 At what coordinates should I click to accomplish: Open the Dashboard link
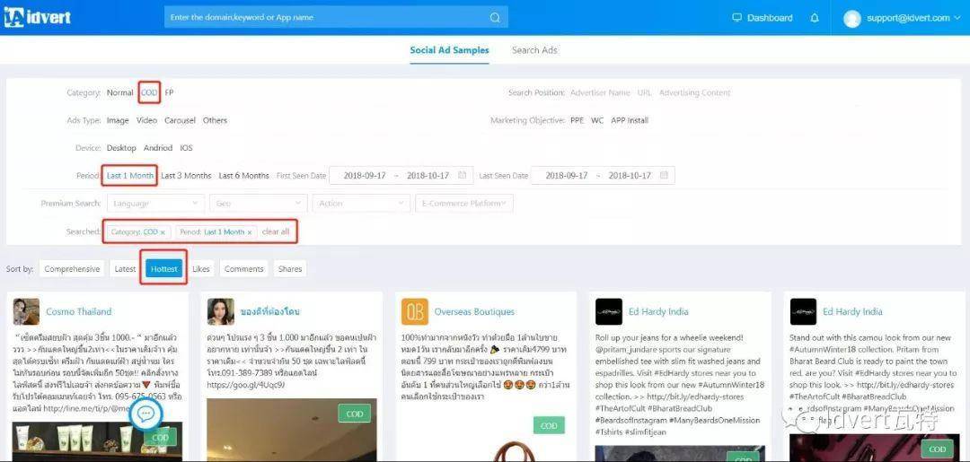coord(770,18)
